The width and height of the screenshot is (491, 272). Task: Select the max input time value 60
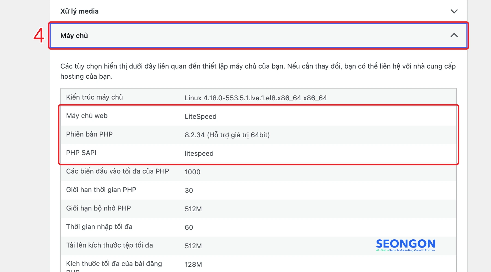[189, 227]
